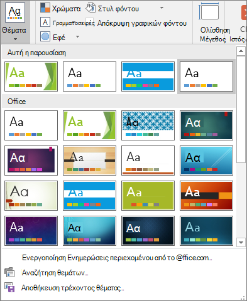This screenshot has height=301, width=247.
Task: Expand the Στυλ φόντου dropdown arrow
Action: coord(162,8)
